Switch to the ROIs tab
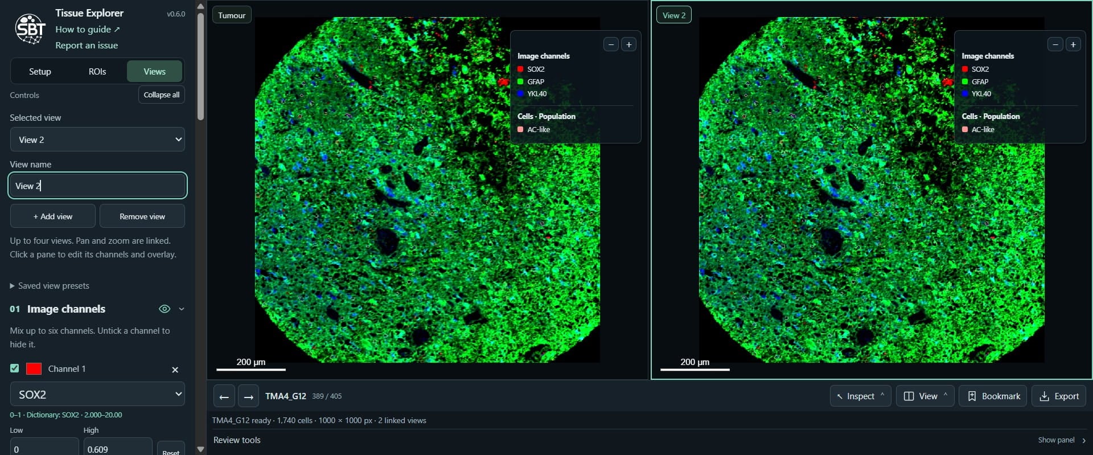The height and width of the screenshot is (455, 1093). click(97, 71)
